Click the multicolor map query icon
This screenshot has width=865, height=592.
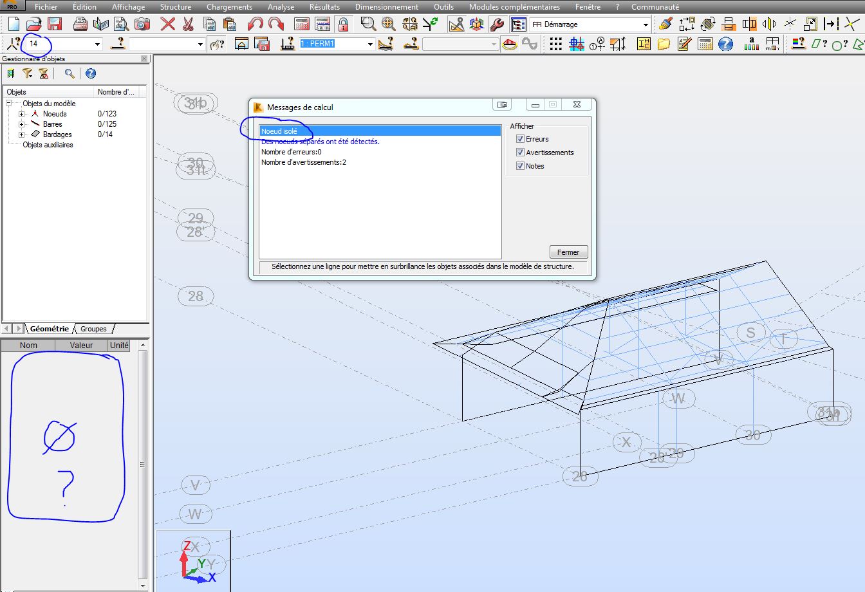(x=798, y=44)
